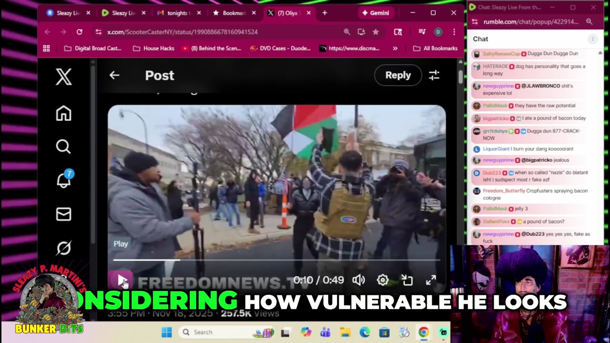610x343 pixels.
Task: Open All Bookmarks folder
Action: pos(435,48)
